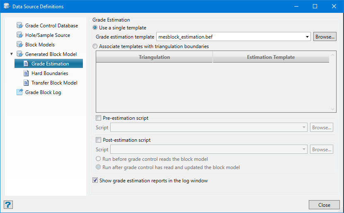Click the Generated Block Model database icon
The image size is (344, 213).
tap(19, 54)
